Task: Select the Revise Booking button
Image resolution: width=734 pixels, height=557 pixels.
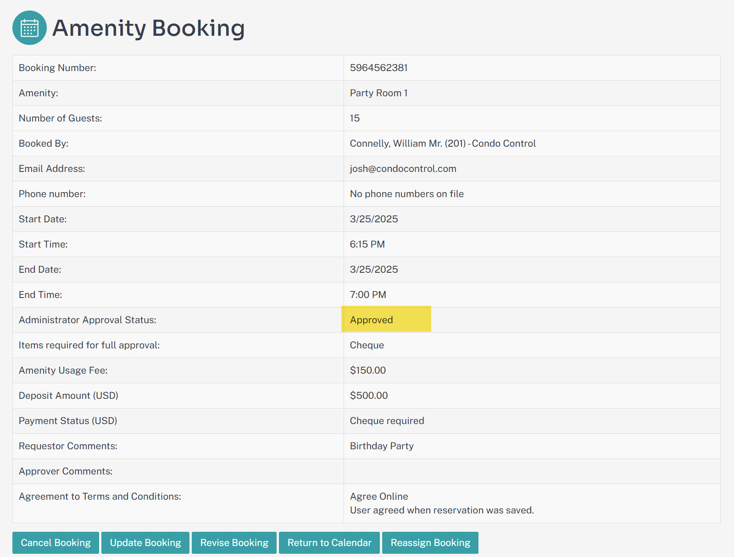Action: tap(234, 543)
